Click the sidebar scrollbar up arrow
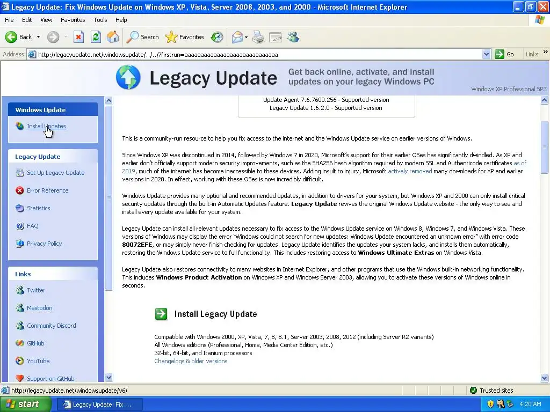The width and height of the screenshot is (550, 412). point(108,101)
